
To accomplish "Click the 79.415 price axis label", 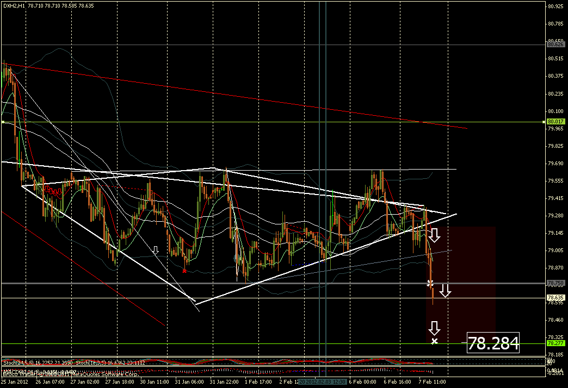I will (x=556, y=198).
